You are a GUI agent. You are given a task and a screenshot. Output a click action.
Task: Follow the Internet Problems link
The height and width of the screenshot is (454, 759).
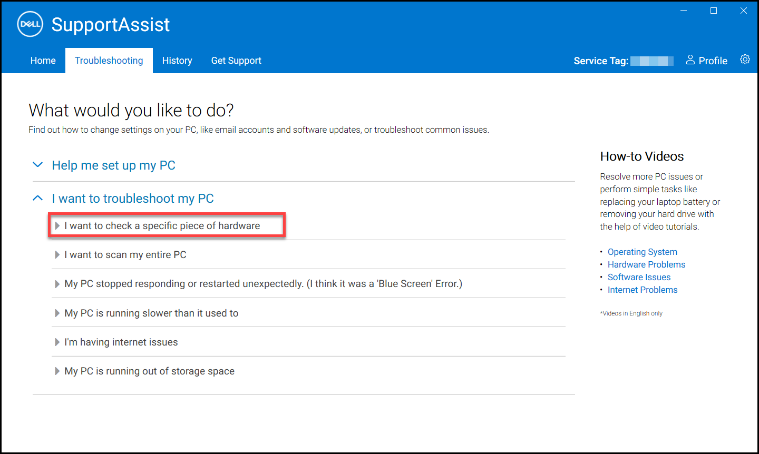643,290
